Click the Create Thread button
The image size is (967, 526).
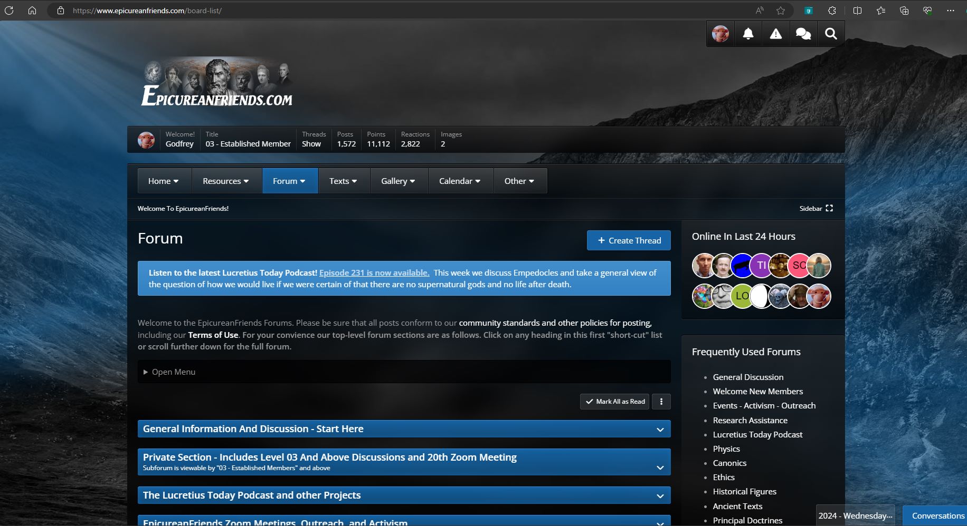coord(629,241)
